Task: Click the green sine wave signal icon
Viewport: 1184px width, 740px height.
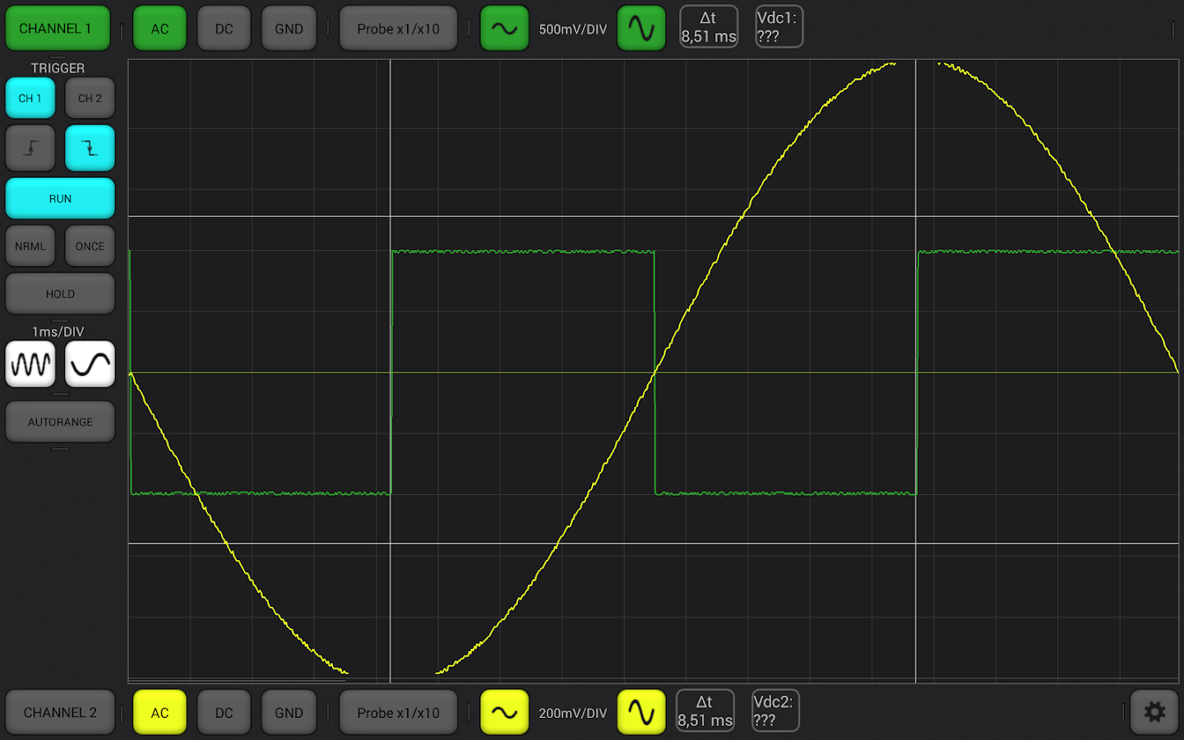Action: click(x=504, y=26)
